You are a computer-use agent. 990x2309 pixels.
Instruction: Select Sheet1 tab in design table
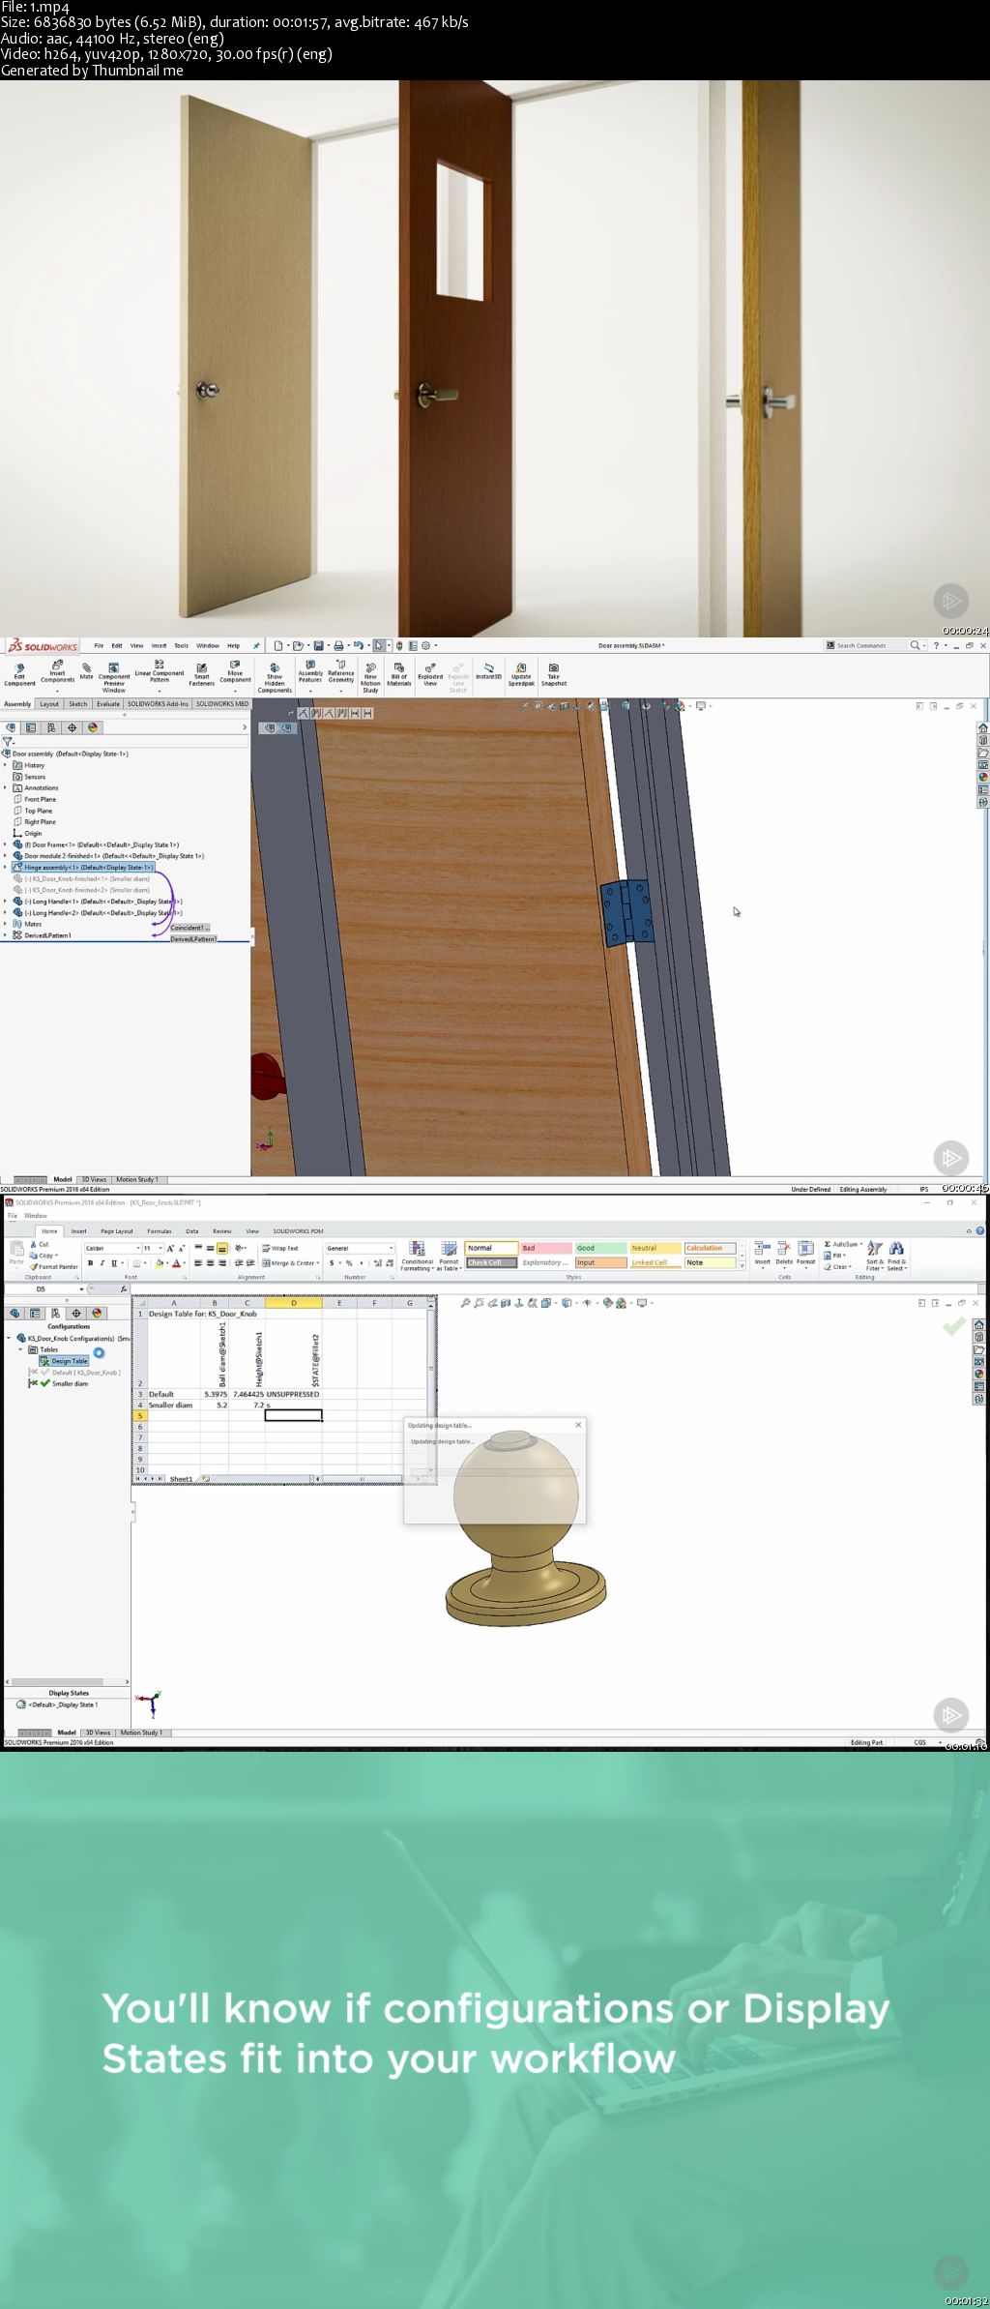pos(181,1479)
